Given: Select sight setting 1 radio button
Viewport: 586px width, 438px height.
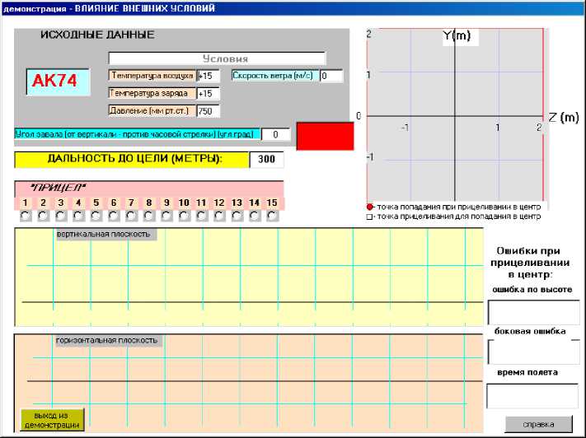Looking at the screenshot, I should (x=26, y=216).
